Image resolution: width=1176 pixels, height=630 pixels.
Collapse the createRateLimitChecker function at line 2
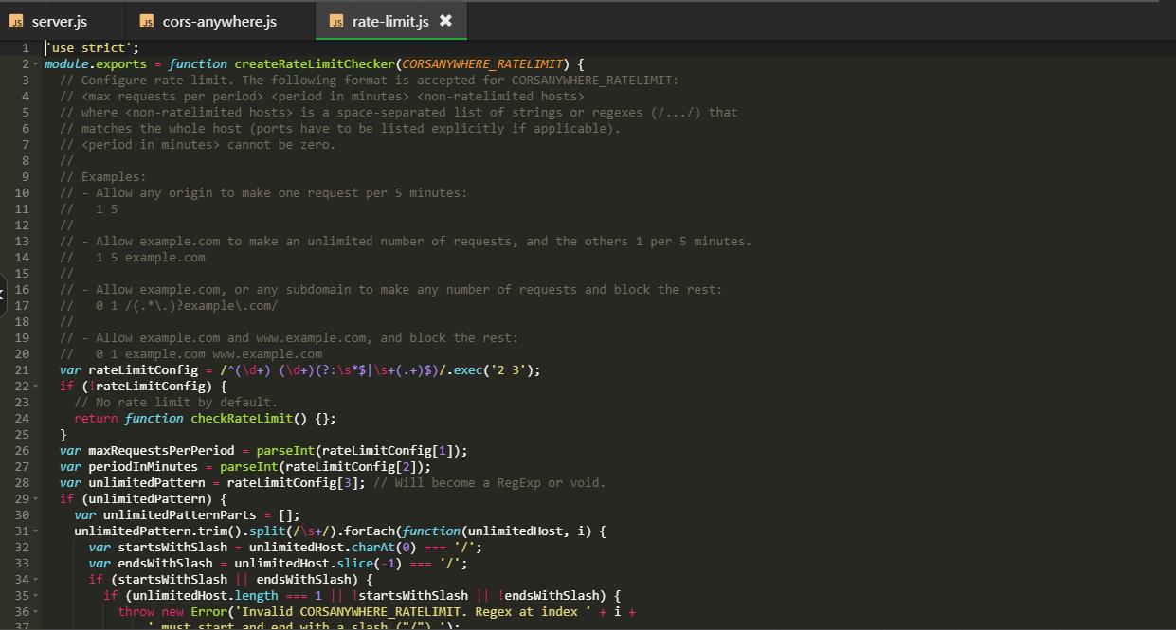tap(36, 63)
